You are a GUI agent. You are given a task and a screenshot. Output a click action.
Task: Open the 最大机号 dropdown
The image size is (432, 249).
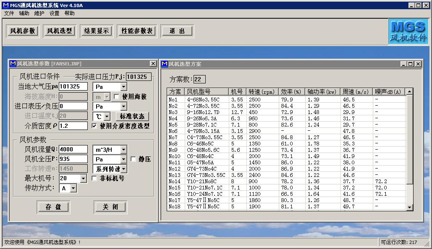(83, 179)
